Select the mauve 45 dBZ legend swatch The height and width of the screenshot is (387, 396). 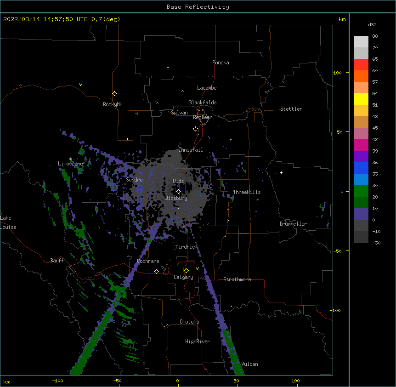tap(361, 133)
